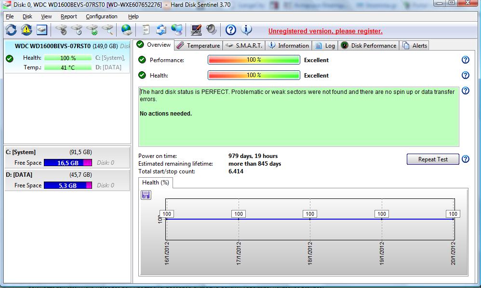Switch to the Disk Performance tab
Image resolution: width=481 pixels, height=288 pixels.
tap(369, 46)
